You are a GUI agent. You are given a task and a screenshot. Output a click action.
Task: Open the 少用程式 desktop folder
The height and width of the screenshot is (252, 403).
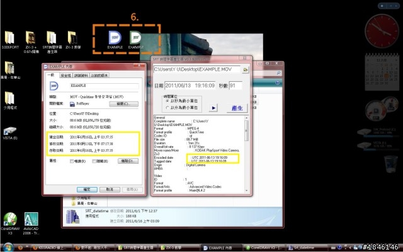click(x=10, y=101)
